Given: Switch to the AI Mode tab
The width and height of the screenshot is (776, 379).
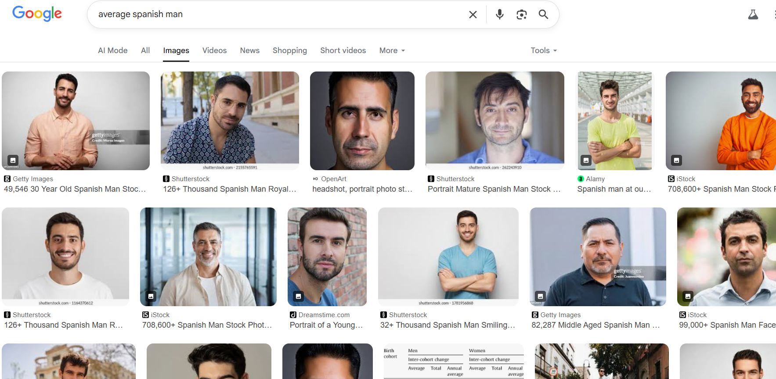Looking at the screenshot, I should (113, 50).
